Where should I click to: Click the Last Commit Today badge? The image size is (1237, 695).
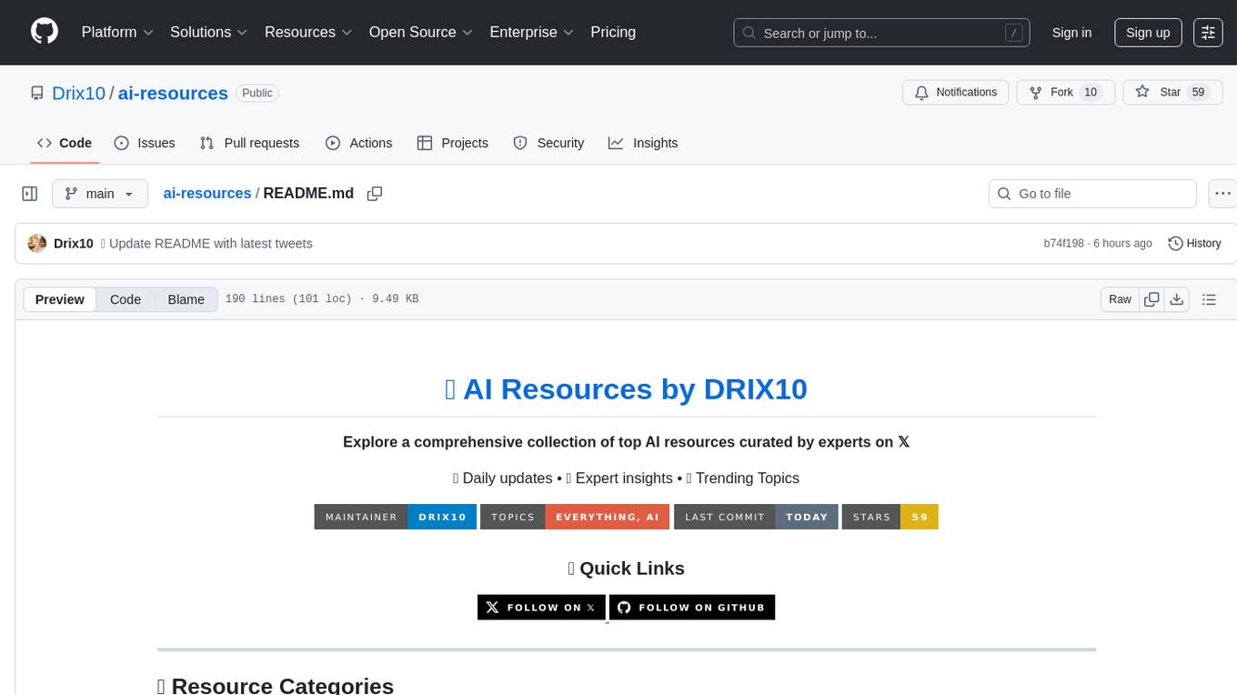tap(756, 517)
